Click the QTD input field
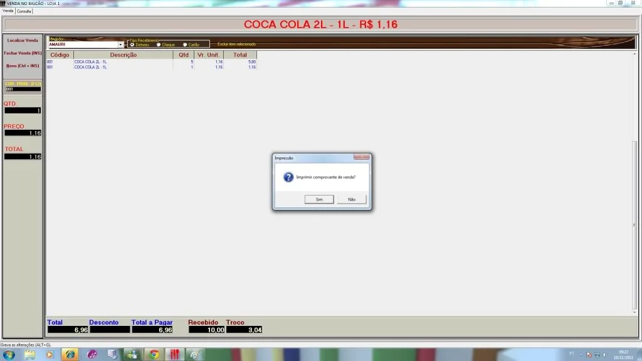This screenshot has width=642, height=361. point(23,110)
